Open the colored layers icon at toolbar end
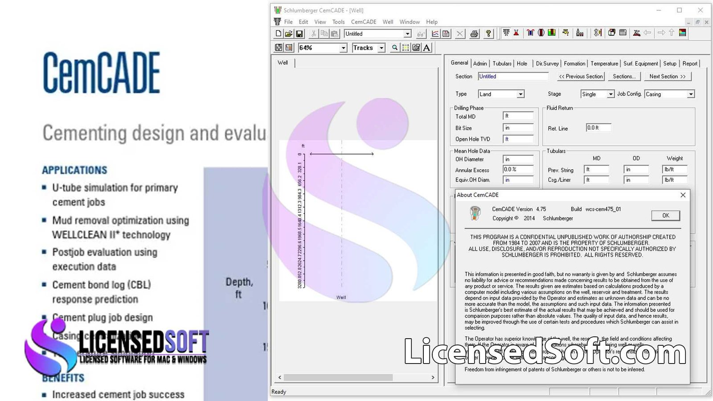 682,33
